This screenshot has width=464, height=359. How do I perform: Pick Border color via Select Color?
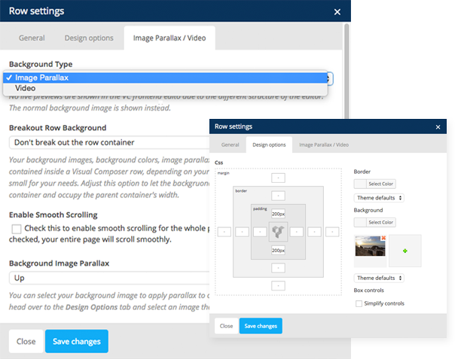pos(374,184)
